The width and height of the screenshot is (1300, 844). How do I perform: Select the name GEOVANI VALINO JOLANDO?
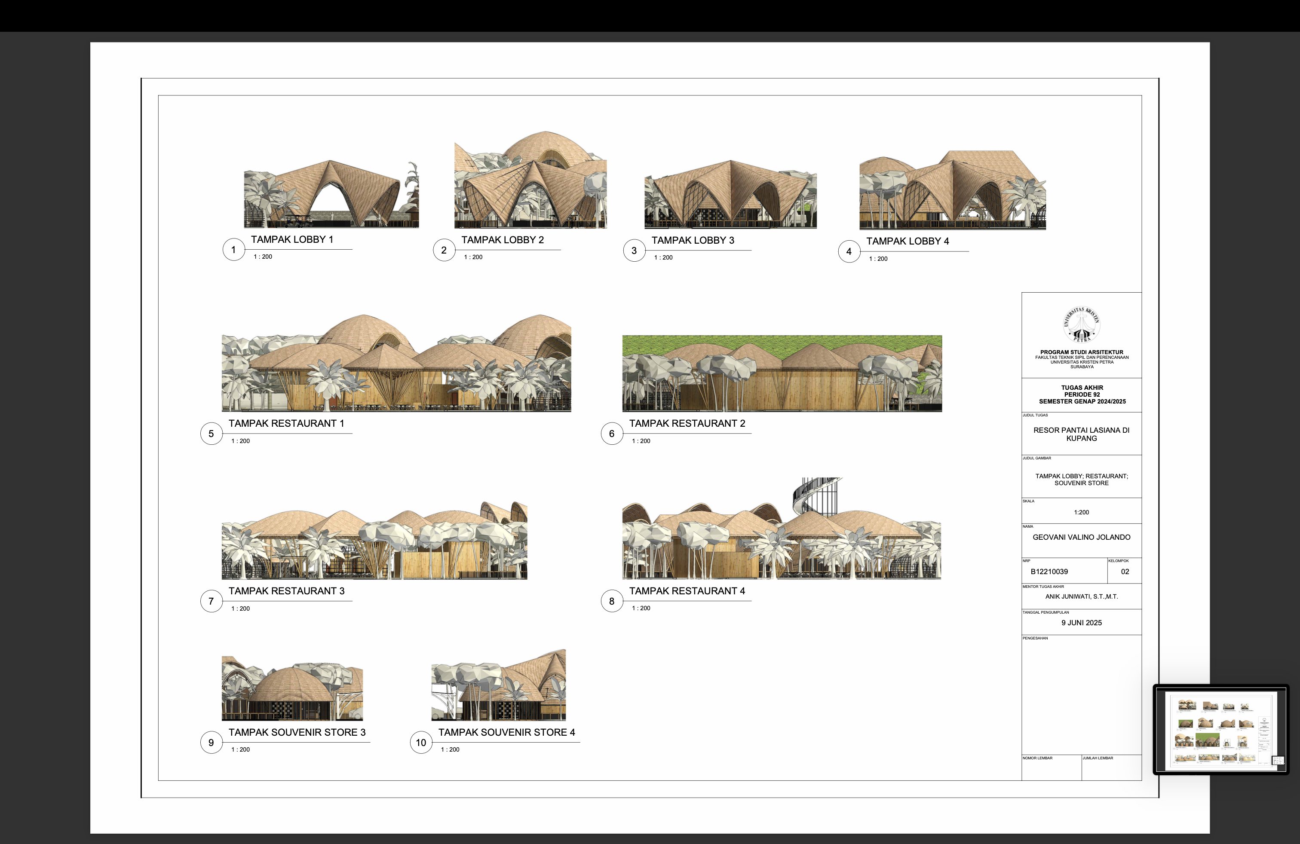(x=1081, y=537)
